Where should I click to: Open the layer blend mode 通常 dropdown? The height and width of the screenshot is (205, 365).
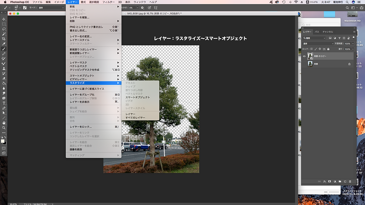(318, 44)
